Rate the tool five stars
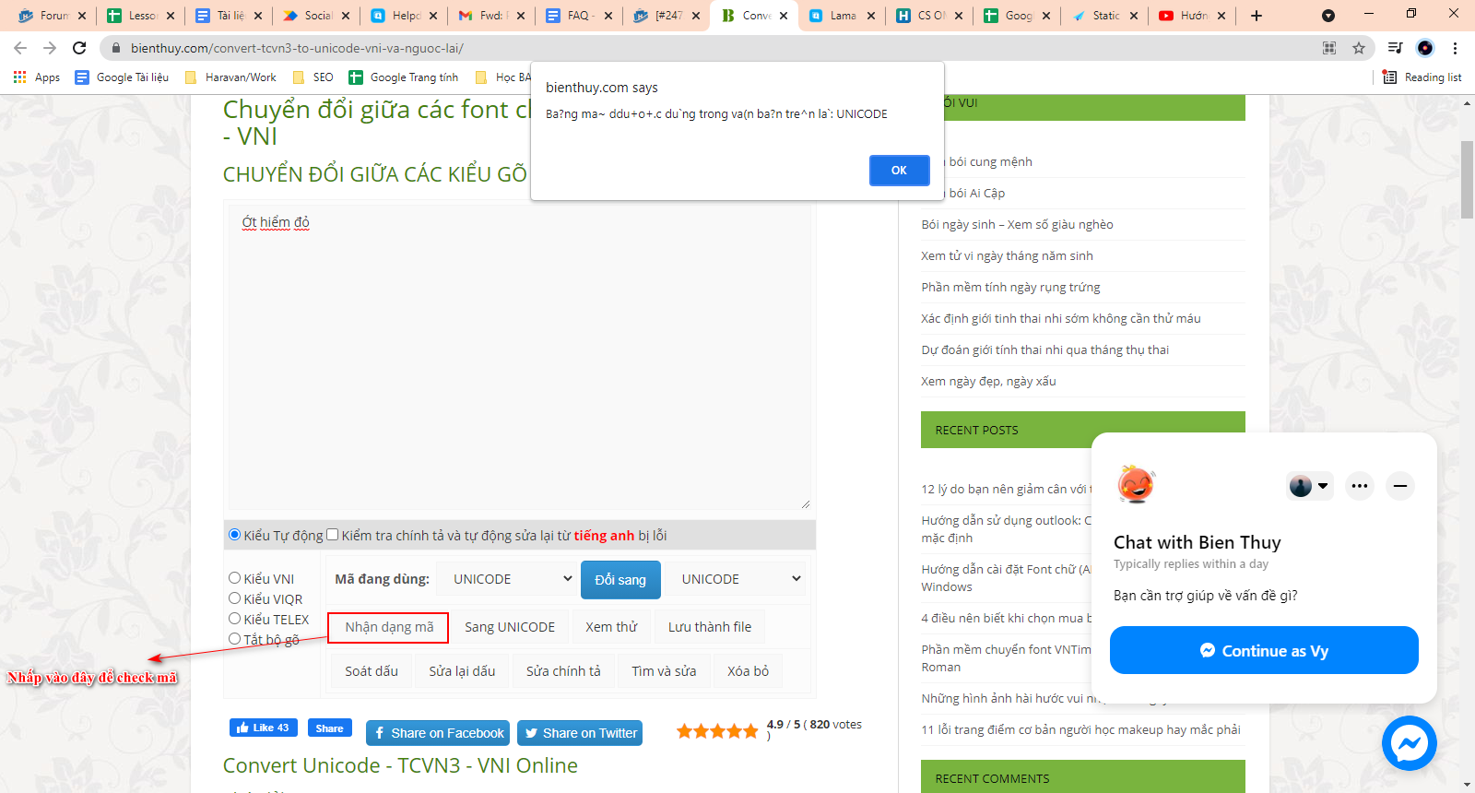 click(750, 731)
